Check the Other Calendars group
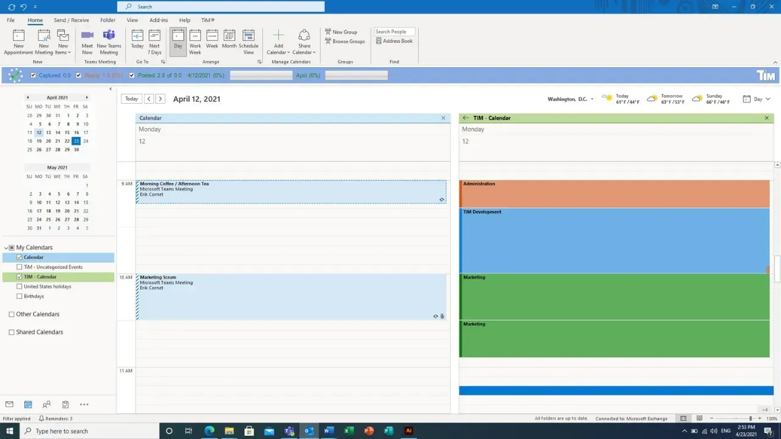Viewport: 781px width, 439px height. tap(12, 314)
